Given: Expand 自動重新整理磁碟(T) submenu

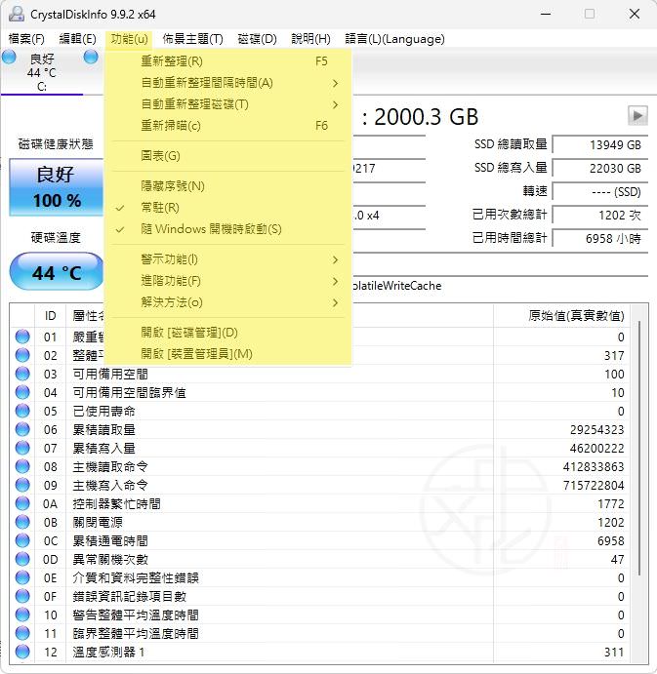Looking at the screenshot, I should [228, 104].
